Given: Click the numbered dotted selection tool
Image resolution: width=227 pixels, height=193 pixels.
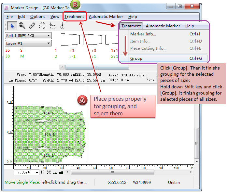Looking at the screenshot, I should click(42, 26).
